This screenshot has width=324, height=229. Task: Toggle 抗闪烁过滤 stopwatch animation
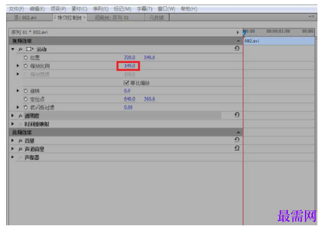(26, 107)
